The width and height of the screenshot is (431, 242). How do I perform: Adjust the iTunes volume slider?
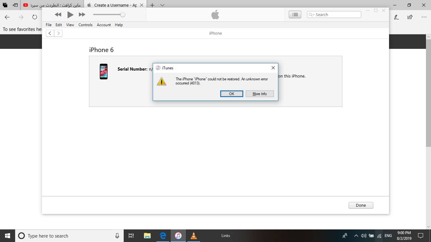pos(109,14)
